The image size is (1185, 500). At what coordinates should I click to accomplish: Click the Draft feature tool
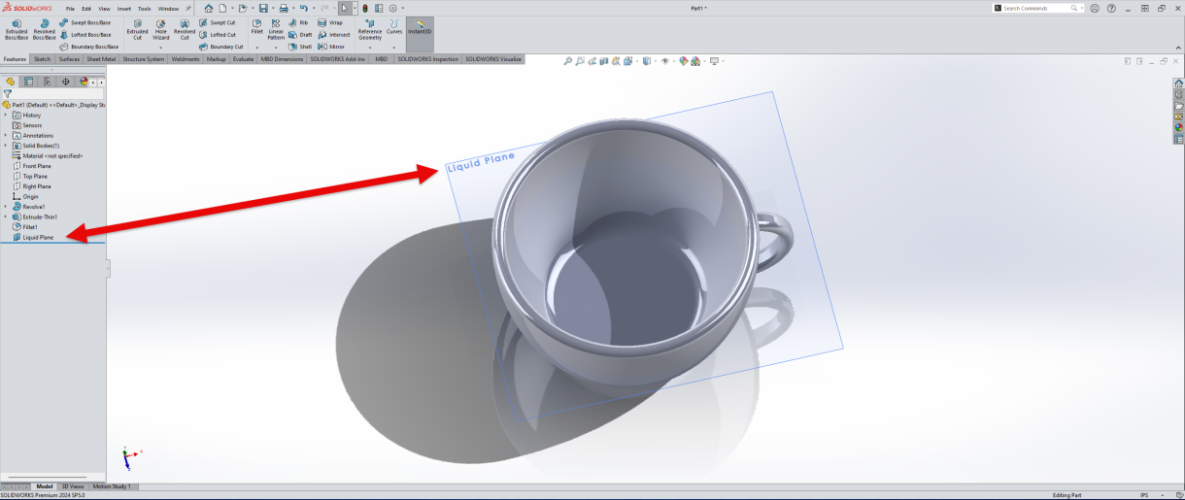click(300, 34)
